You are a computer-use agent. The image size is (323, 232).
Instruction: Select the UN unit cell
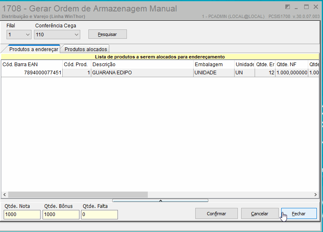244,73
